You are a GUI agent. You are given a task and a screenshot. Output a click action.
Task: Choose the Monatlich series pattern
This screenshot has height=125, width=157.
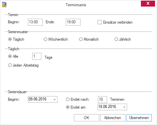pyautogui.click(x=81, y=39)
